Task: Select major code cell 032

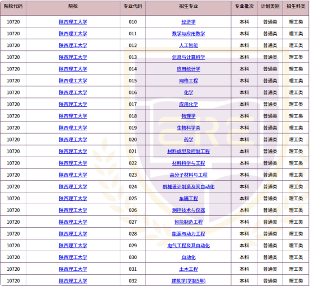Action: [133, 281]
